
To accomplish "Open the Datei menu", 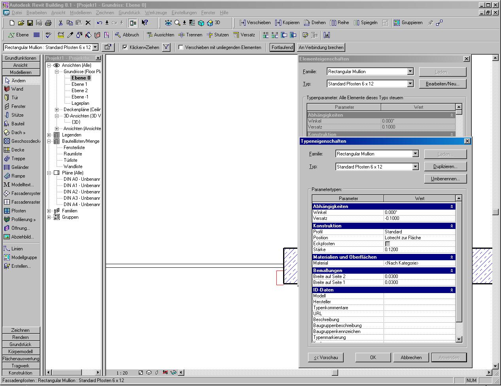I will pyautogui.click(x=17, y=13).
